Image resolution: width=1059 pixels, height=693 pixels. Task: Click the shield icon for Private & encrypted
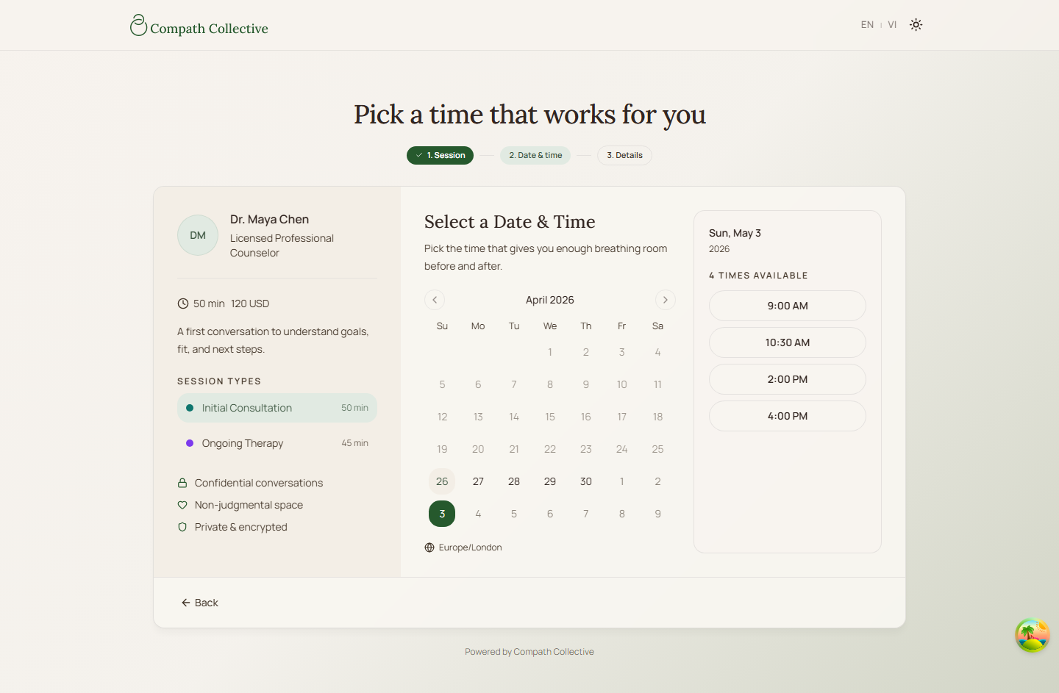point(182,527)
